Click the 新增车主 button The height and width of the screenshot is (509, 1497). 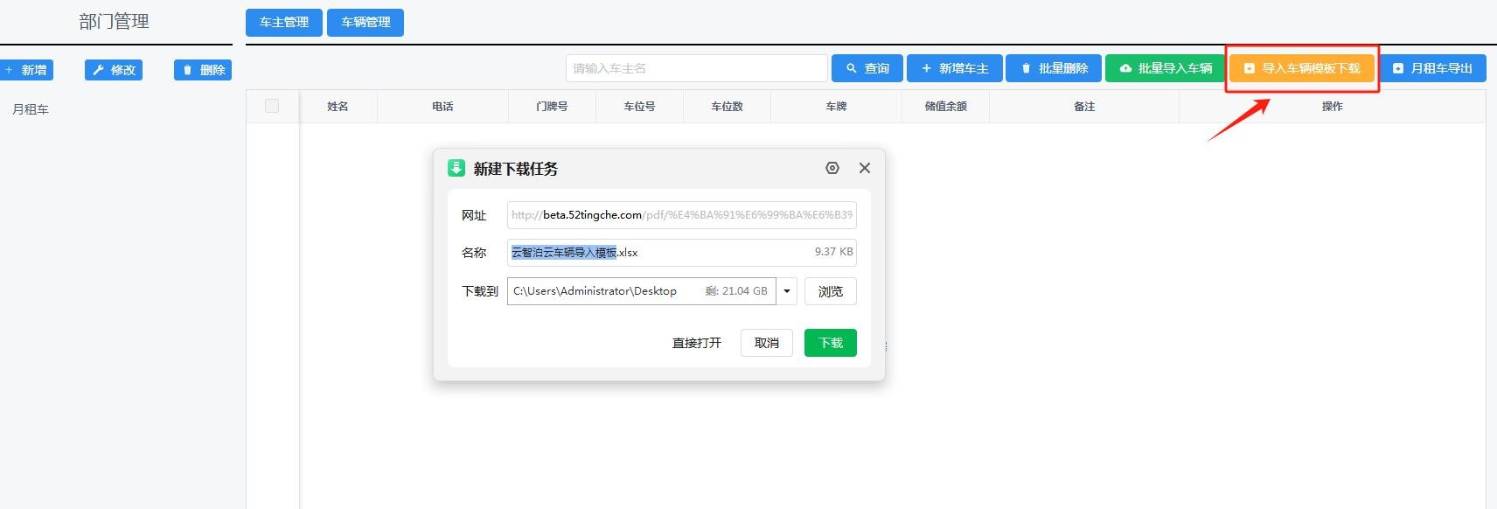click(x=954, y=68)
